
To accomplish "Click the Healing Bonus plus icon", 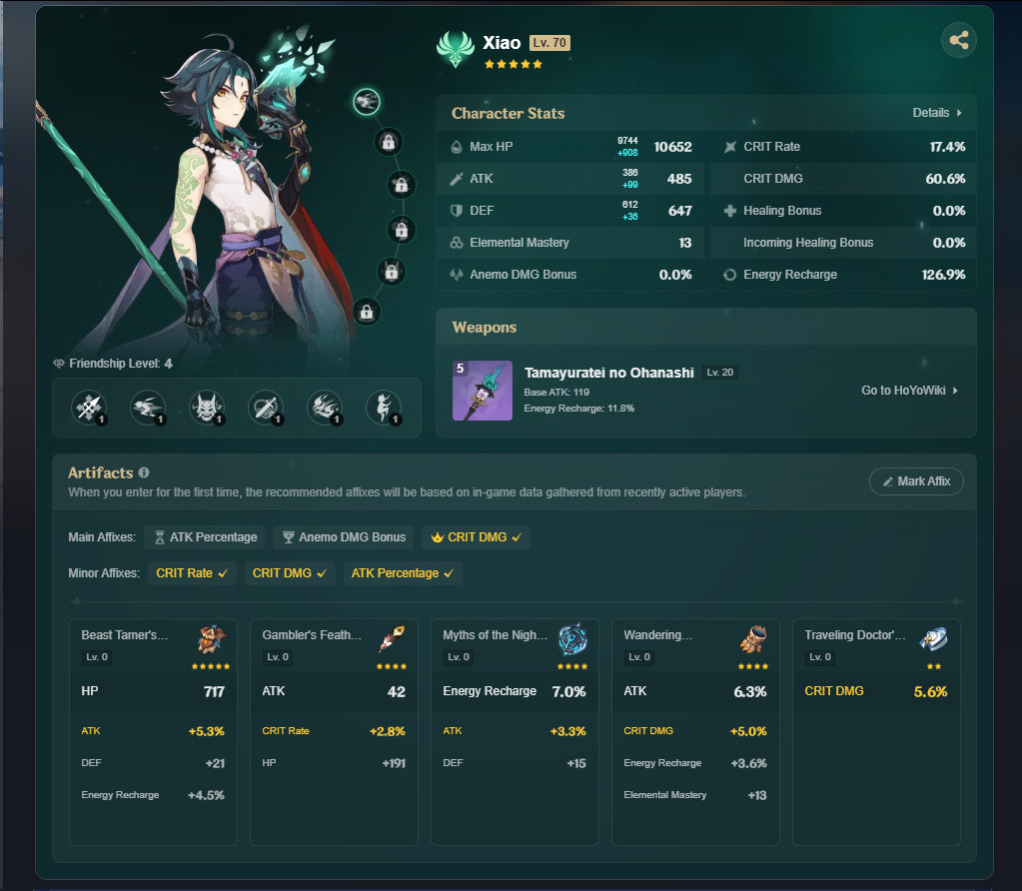I will [x=730, y=211].
